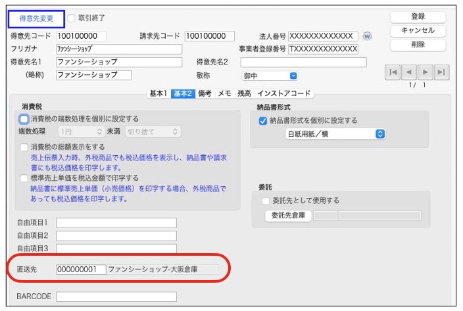Enable 消費税の端数処理を個別に設定する checkbox
The image size is (463, 311).
tap(24, 119)
